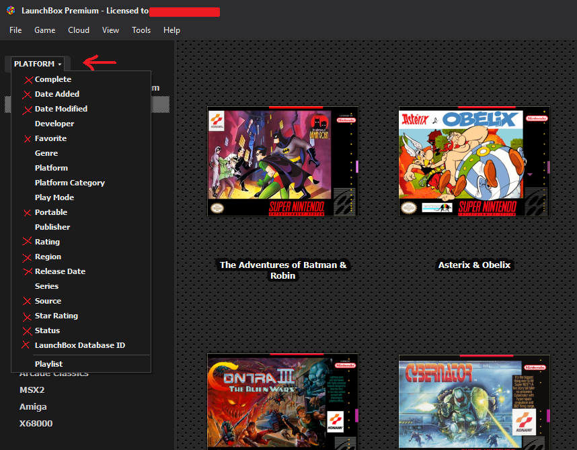The image size is (577, 450).
Task: Select the Date Added filter option
Action: [x=81, y=94]
